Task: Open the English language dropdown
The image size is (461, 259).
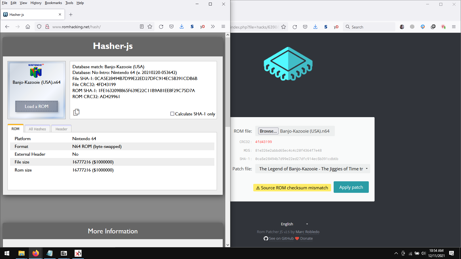Action: point(294,224)
